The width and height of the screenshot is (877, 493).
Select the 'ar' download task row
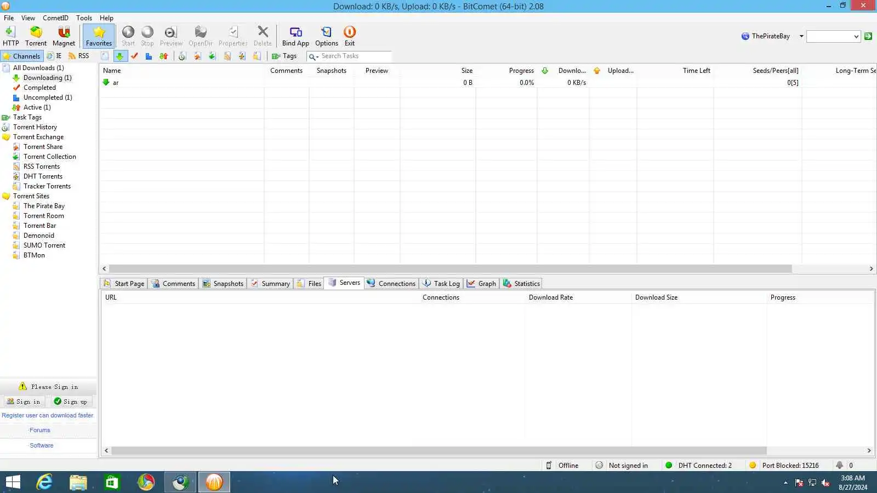(488, 83)
